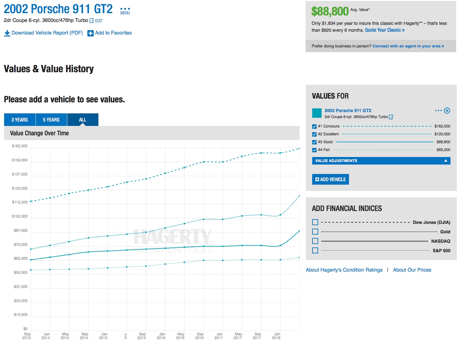470x347 pixels.
Task: Uncheck the #3 Good checkbox
Action: coord(314,142)
